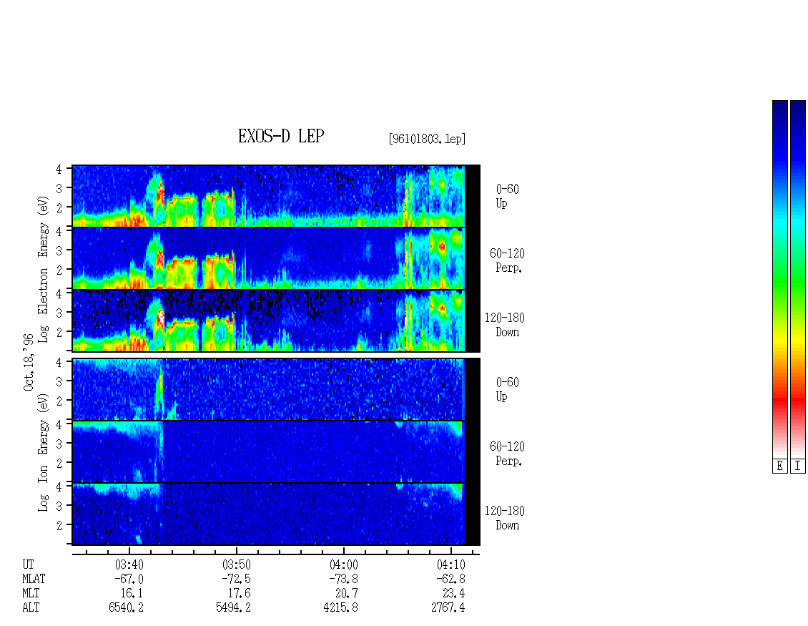The image size is (808, 626).
Task: Click the 04:00 UT time tick label
Action: coord(344,564)
